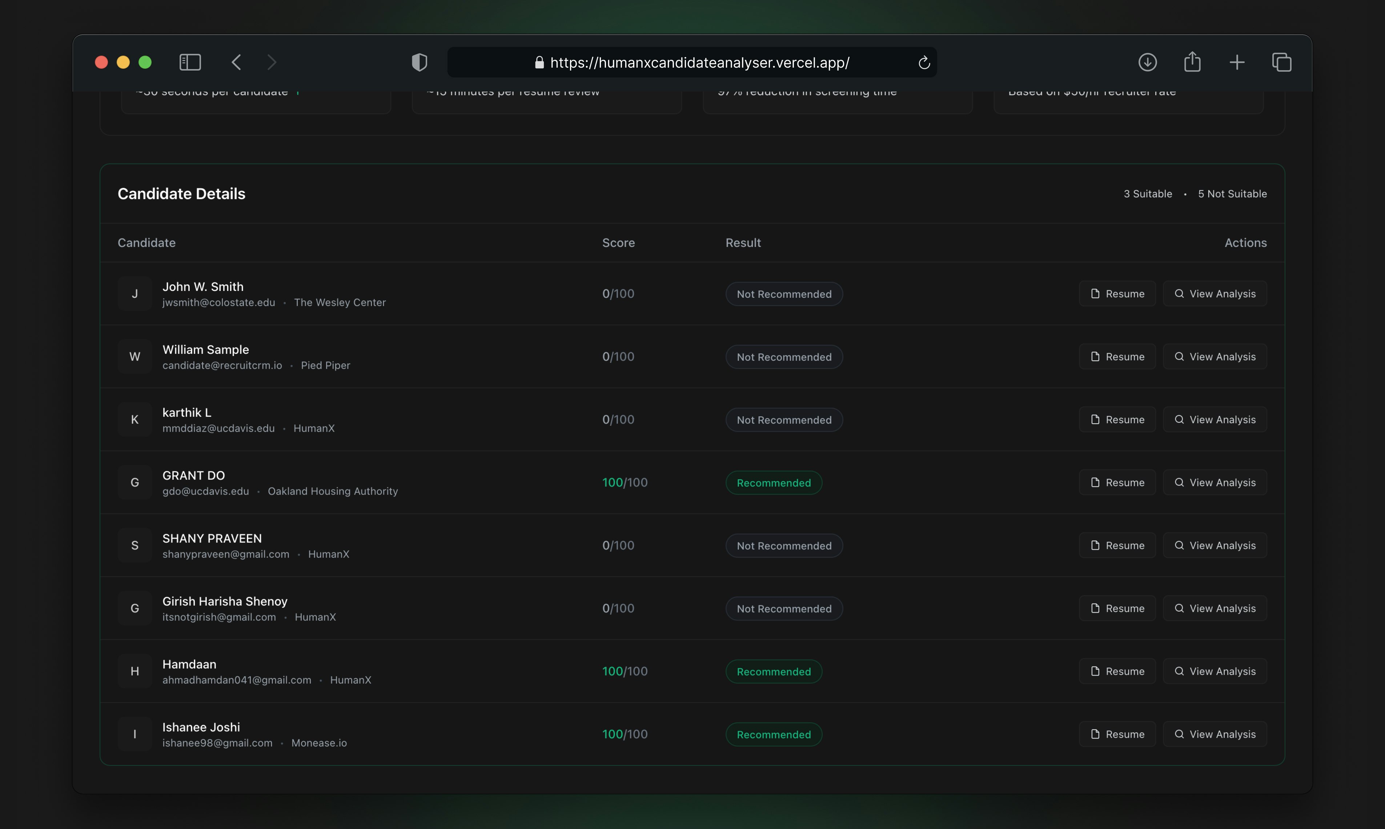1385x829 pixels.
Task: Click the forward navigation chevron
Action: coord(272,62)
